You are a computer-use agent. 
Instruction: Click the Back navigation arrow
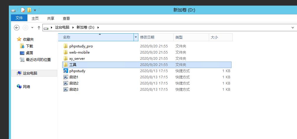click(17, 27)
